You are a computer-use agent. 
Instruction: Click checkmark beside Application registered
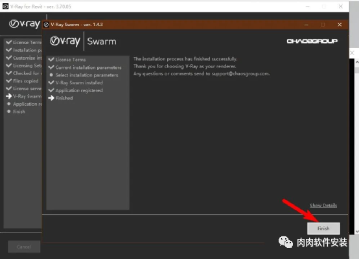(51, 90)
